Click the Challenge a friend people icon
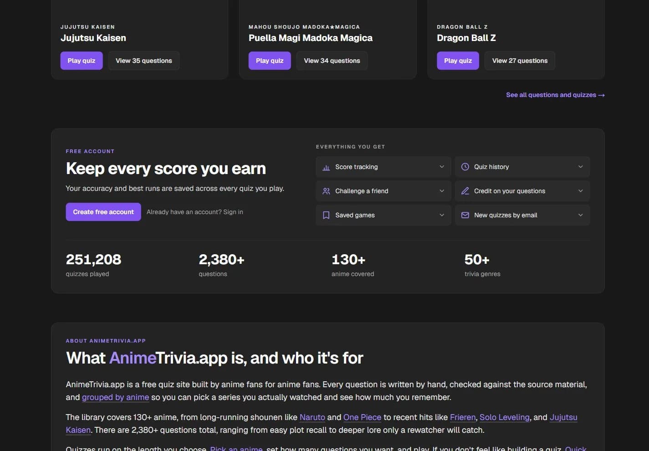The width and height of the screenshot is (649, 451). 326,191
